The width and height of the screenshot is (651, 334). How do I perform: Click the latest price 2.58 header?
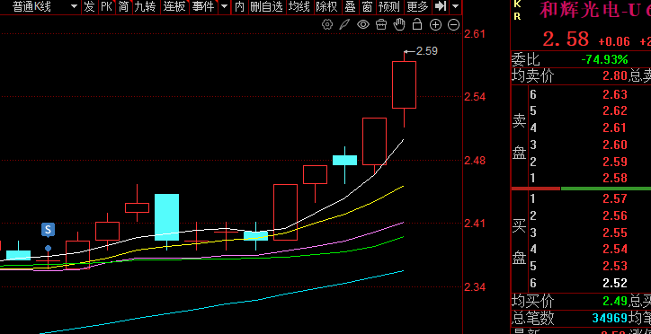(566, 39)
